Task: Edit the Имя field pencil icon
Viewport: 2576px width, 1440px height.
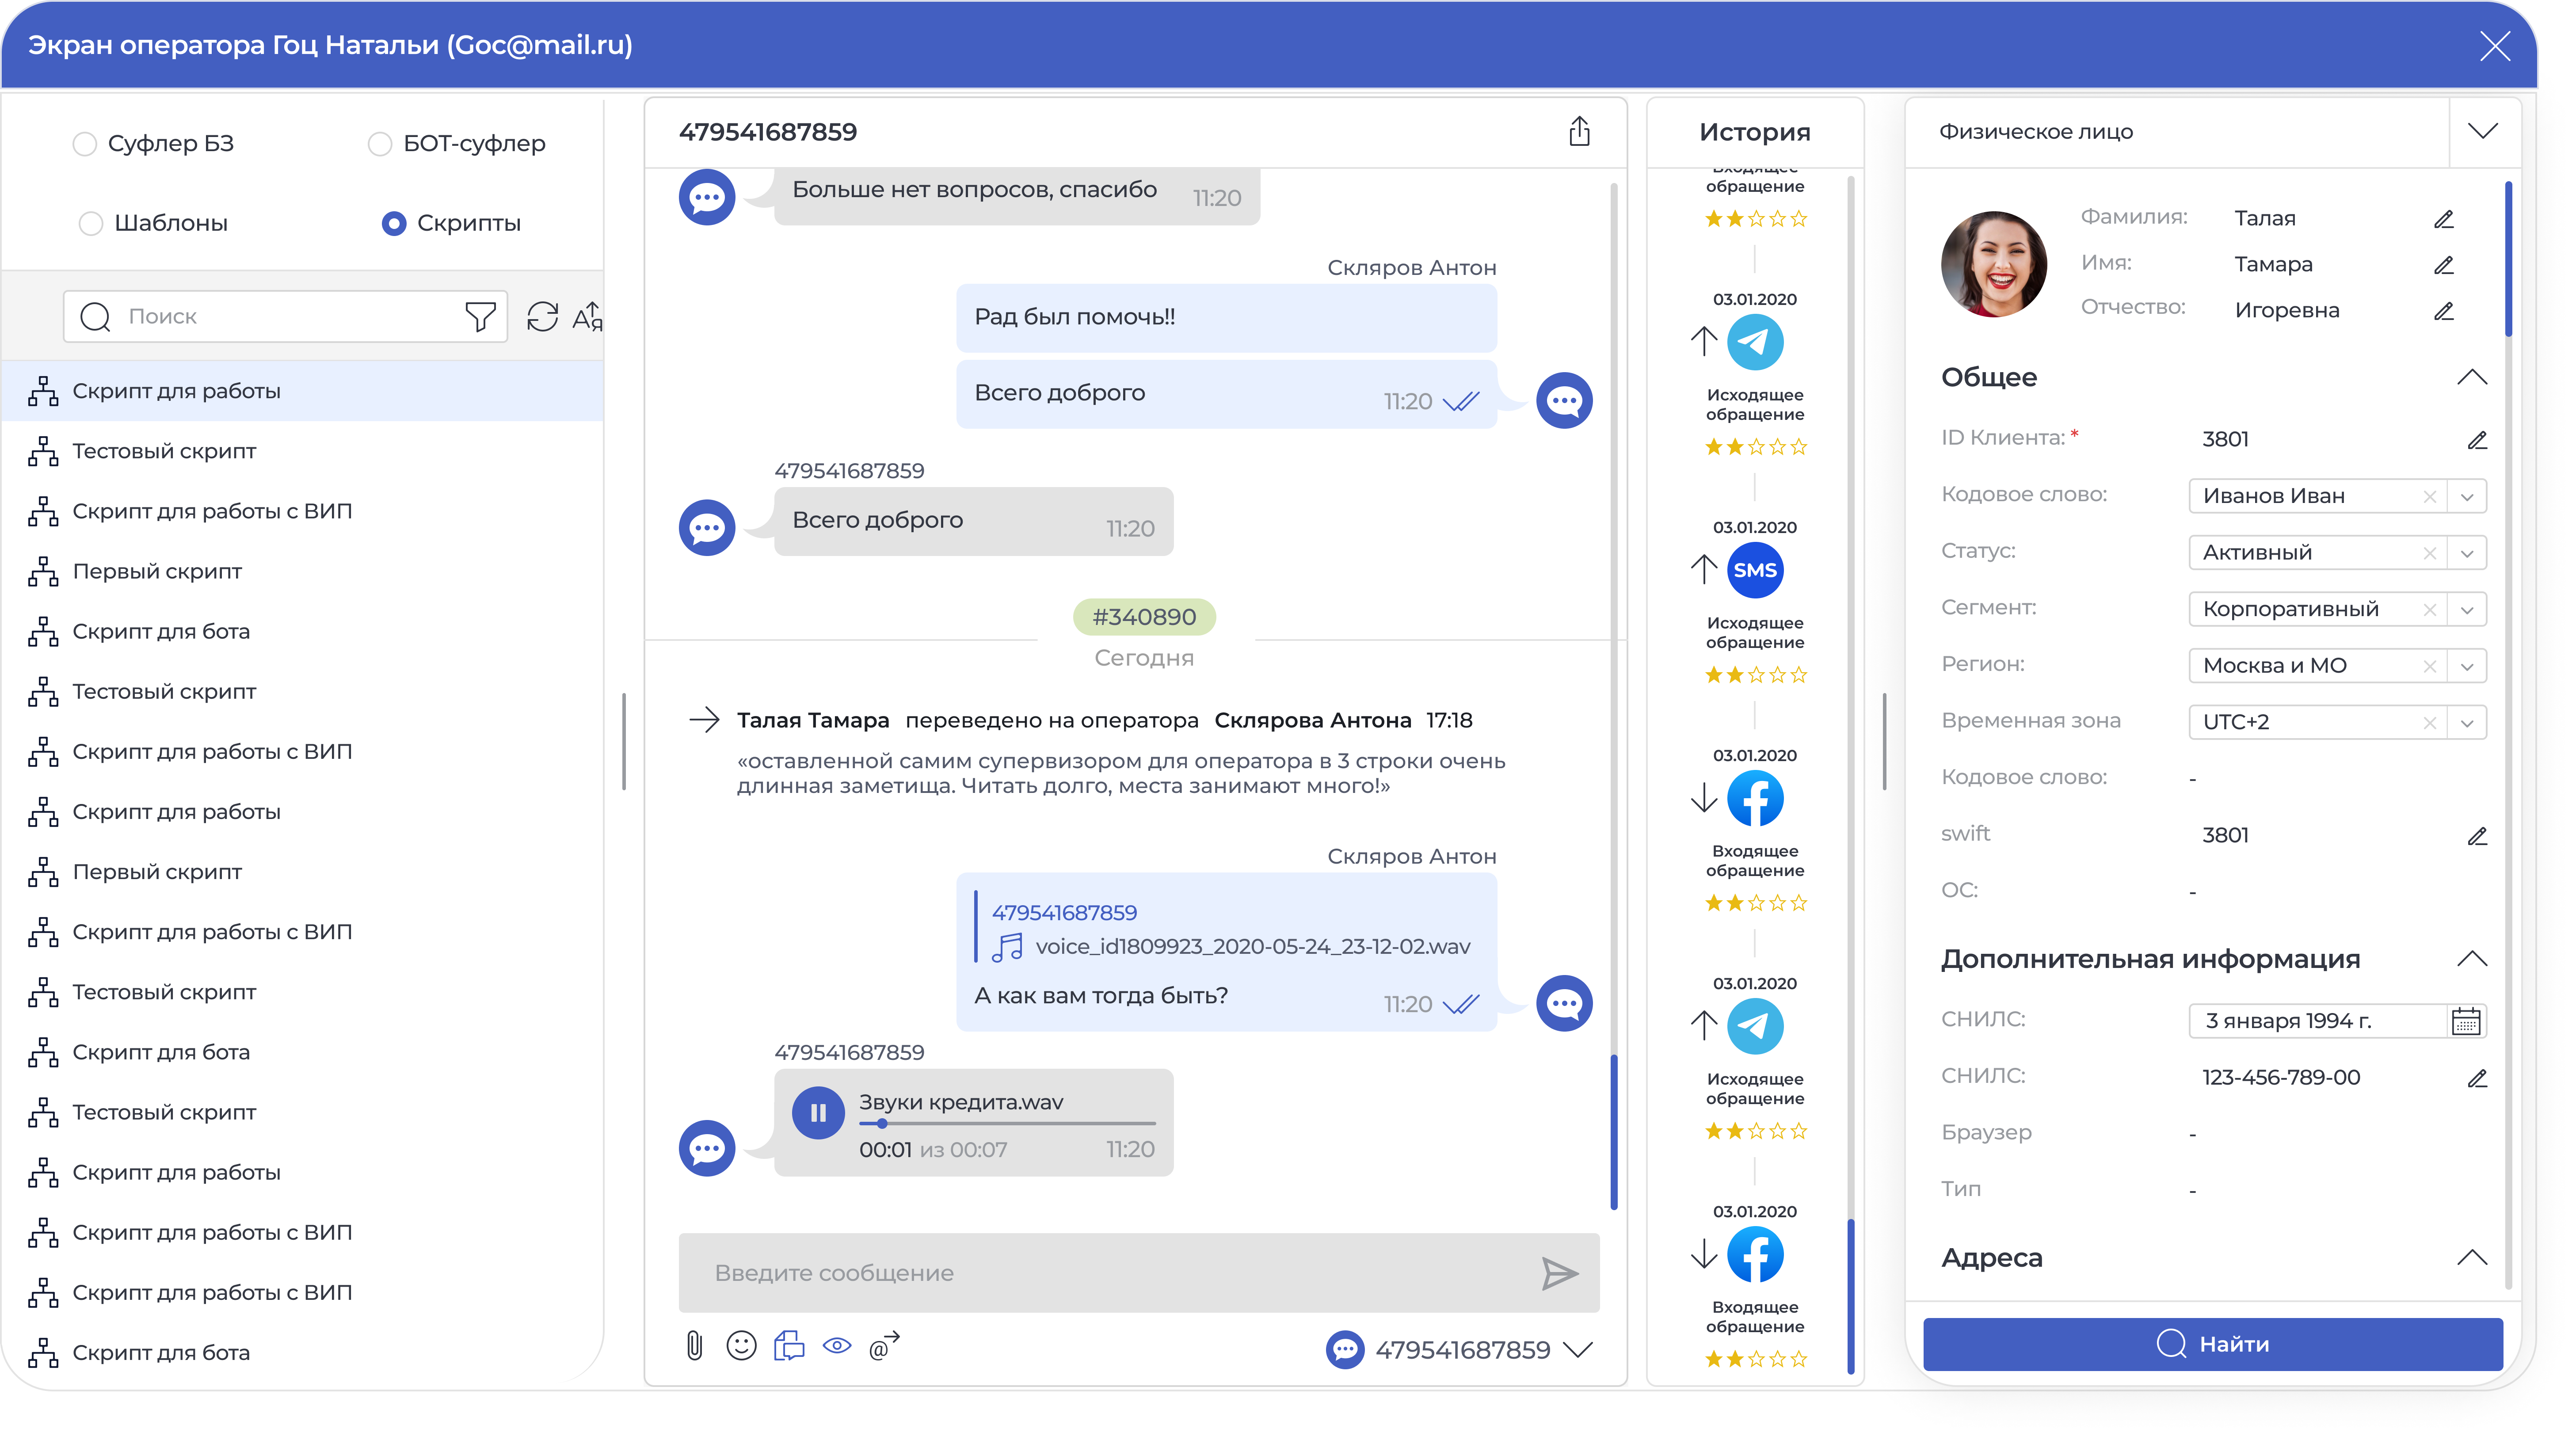Action: [2443, 265]
